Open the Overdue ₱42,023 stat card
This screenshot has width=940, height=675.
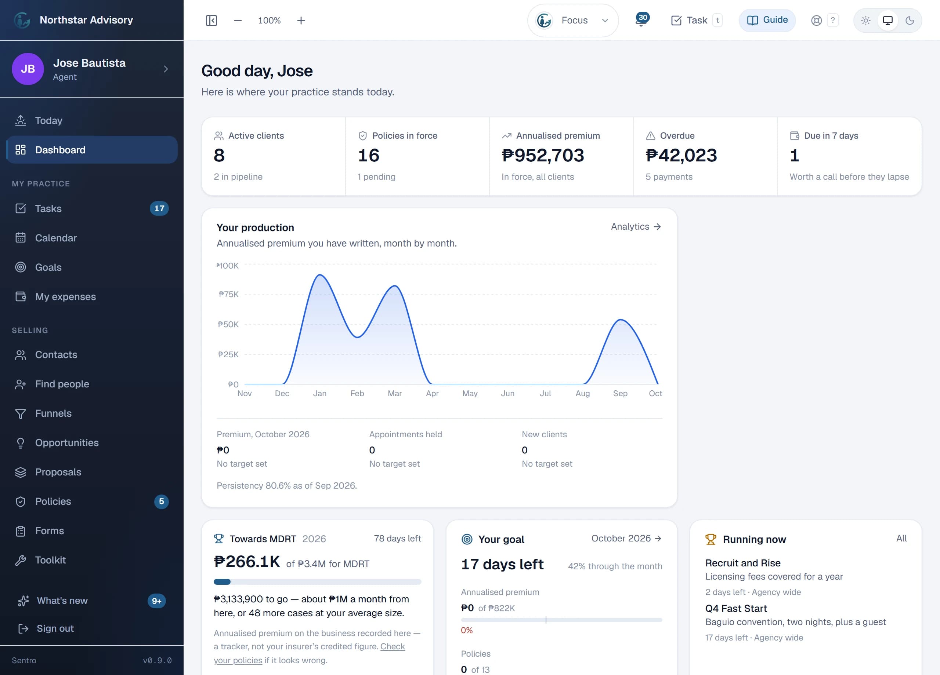click(705, 156)
